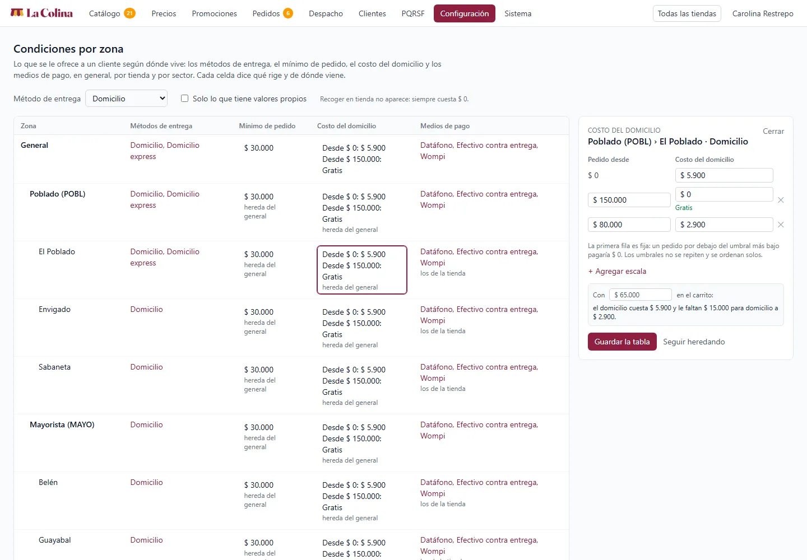Open the Promociones tab
Image resolution: width=807 pixels, height=560 pixels.
pos(214,13)
